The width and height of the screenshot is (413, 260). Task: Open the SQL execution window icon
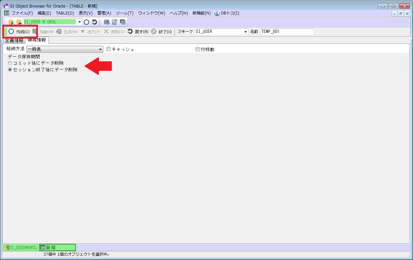click(x=107, y=22)
